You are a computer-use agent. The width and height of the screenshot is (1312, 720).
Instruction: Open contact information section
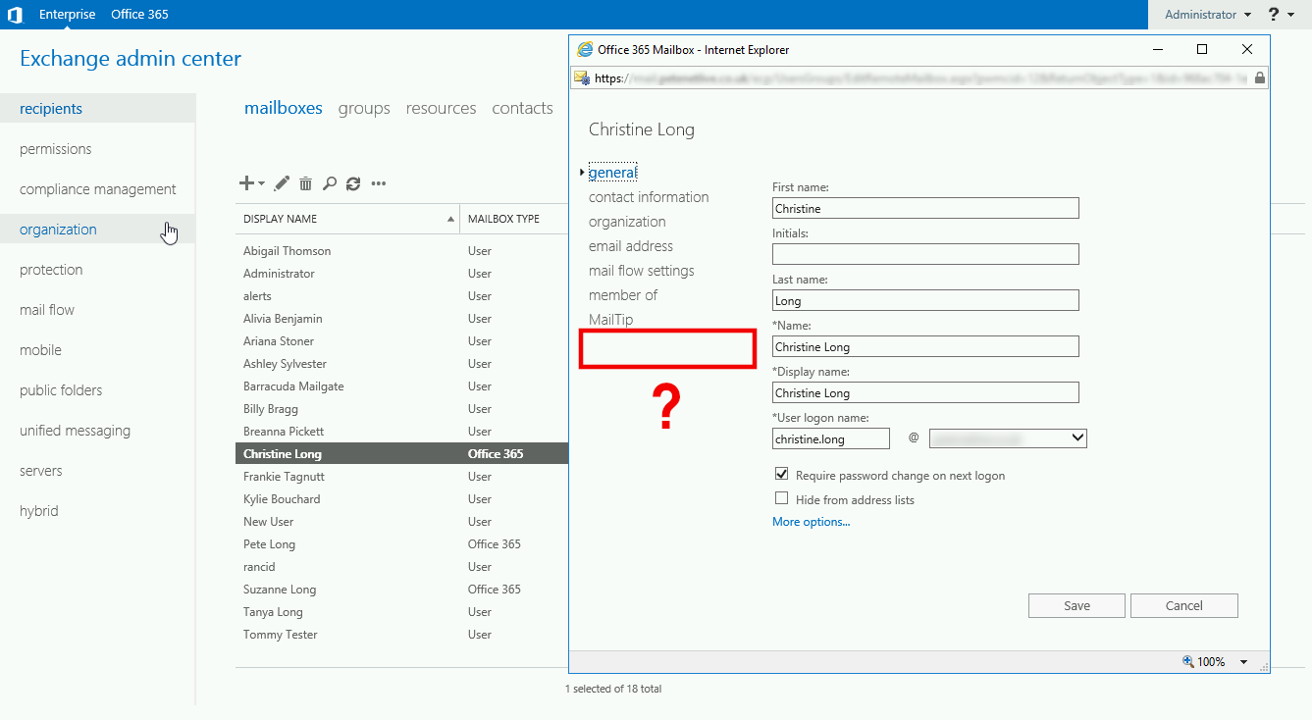[649, 197]
